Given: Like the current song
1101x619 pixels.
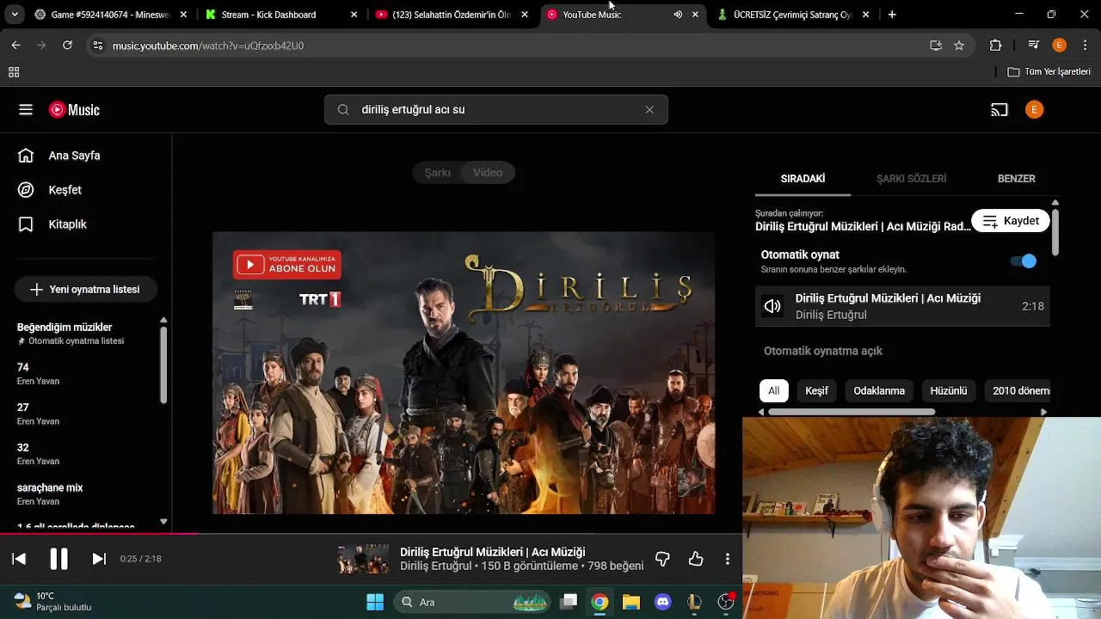Looking at the screenshot, I should tap(696, 559).
